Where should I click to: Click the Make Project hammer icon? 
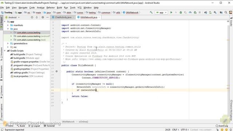pos(151,12)
